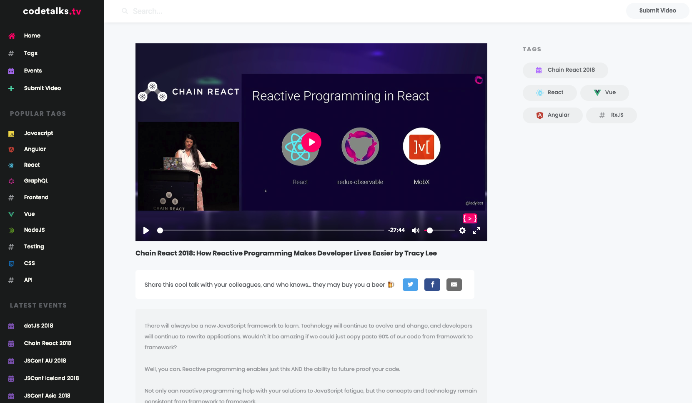Open Events in the sidebar menu

(x=33, y=71)
